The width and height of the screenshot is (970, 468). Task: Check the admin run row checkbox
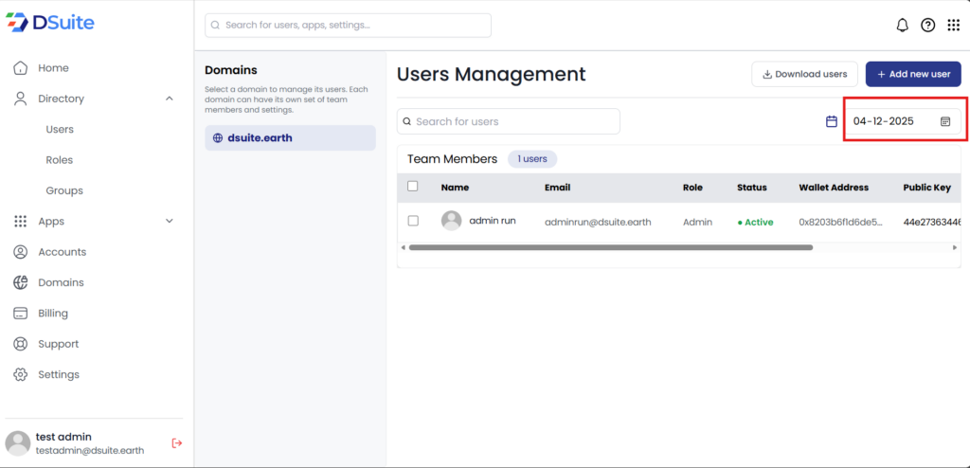coord(413,221)
